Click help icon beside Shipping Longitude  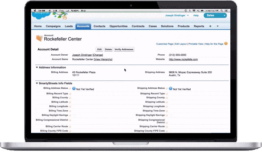point(167,107)
